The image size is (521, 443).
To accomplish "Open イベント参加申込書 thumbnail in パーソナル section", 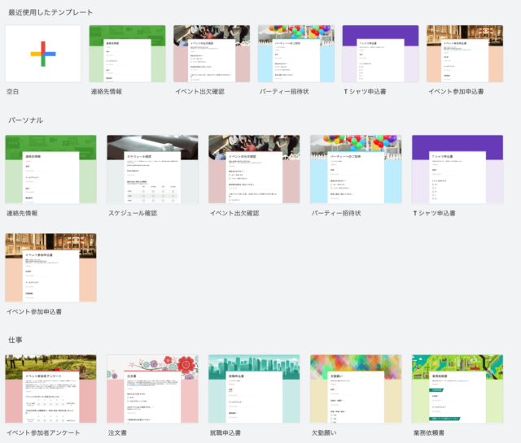I will pos(50,268).
